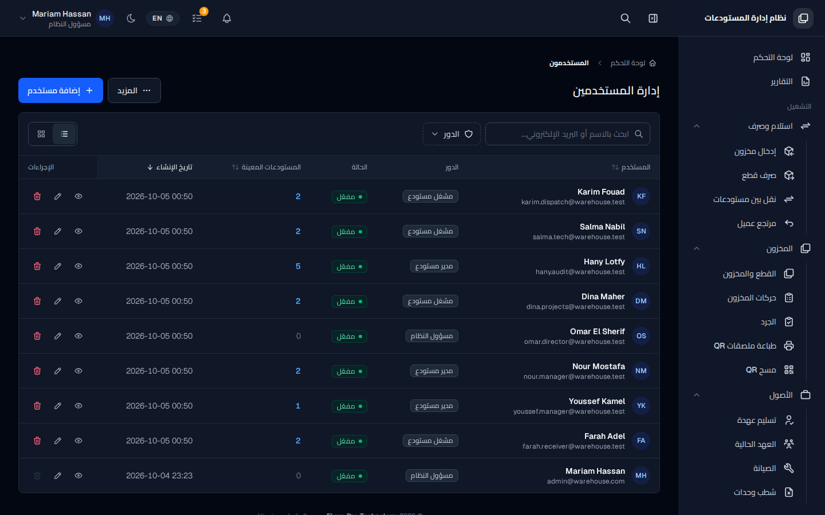
Task: Focus the name or email search field
Action: coord(568,134)
